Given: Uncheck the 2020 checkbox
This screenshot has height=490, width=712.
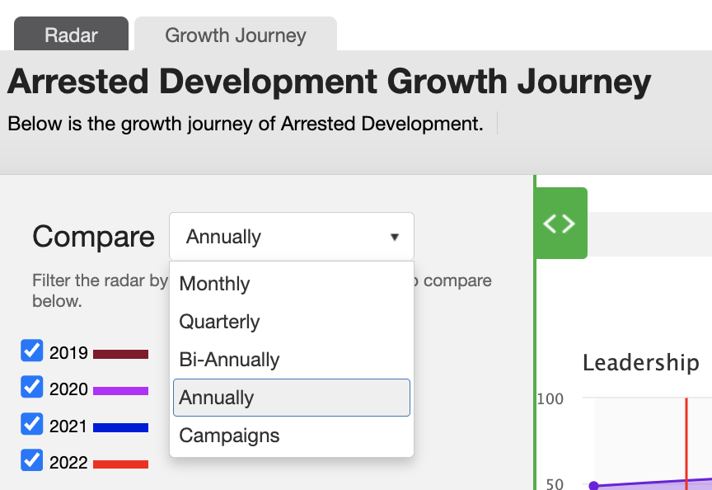Looking at the screenshot, I should click(x=32, y=387).
